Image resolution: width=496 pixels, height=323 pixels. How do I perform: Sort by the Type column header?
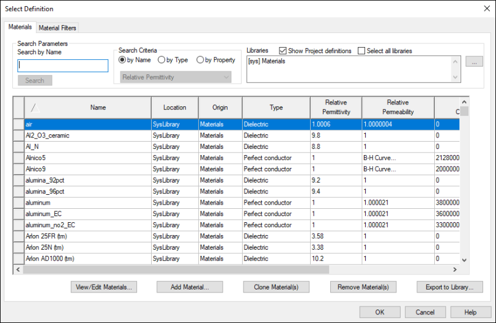pyautogui.click(x=276, y=107)
